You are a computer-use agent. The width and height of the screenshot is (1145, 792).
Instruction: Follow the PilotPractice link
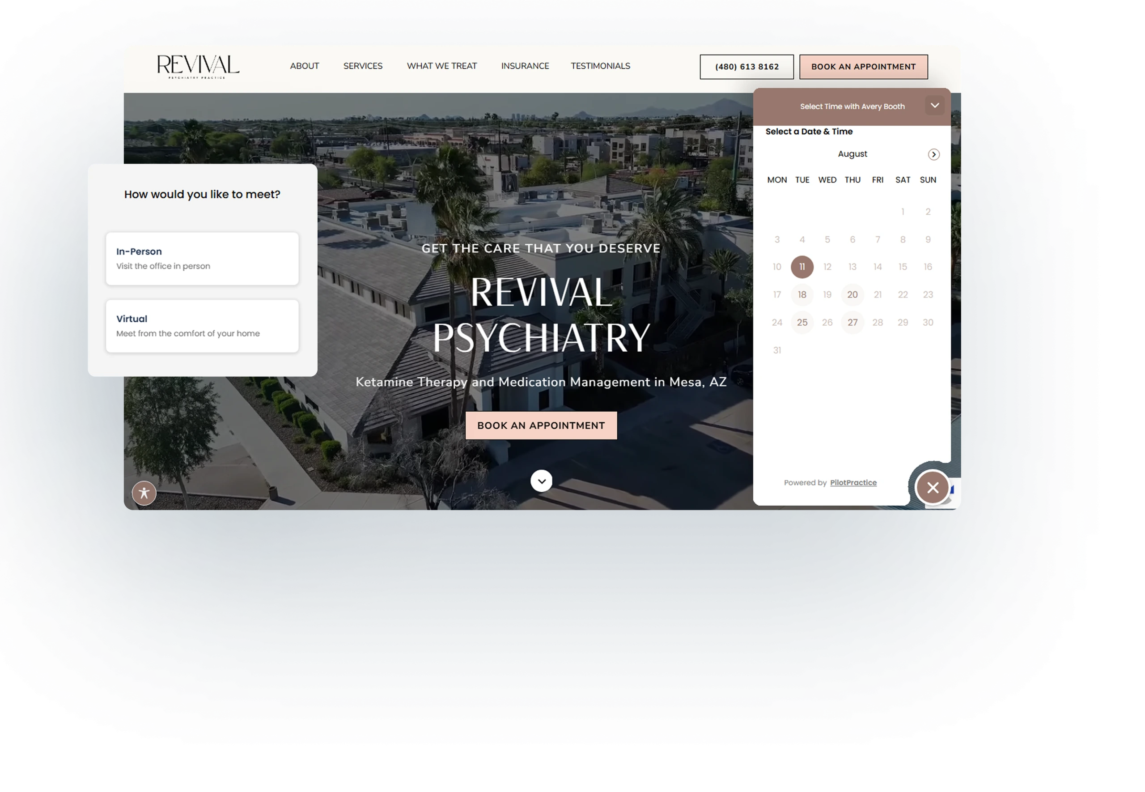(x=853, y=482)
